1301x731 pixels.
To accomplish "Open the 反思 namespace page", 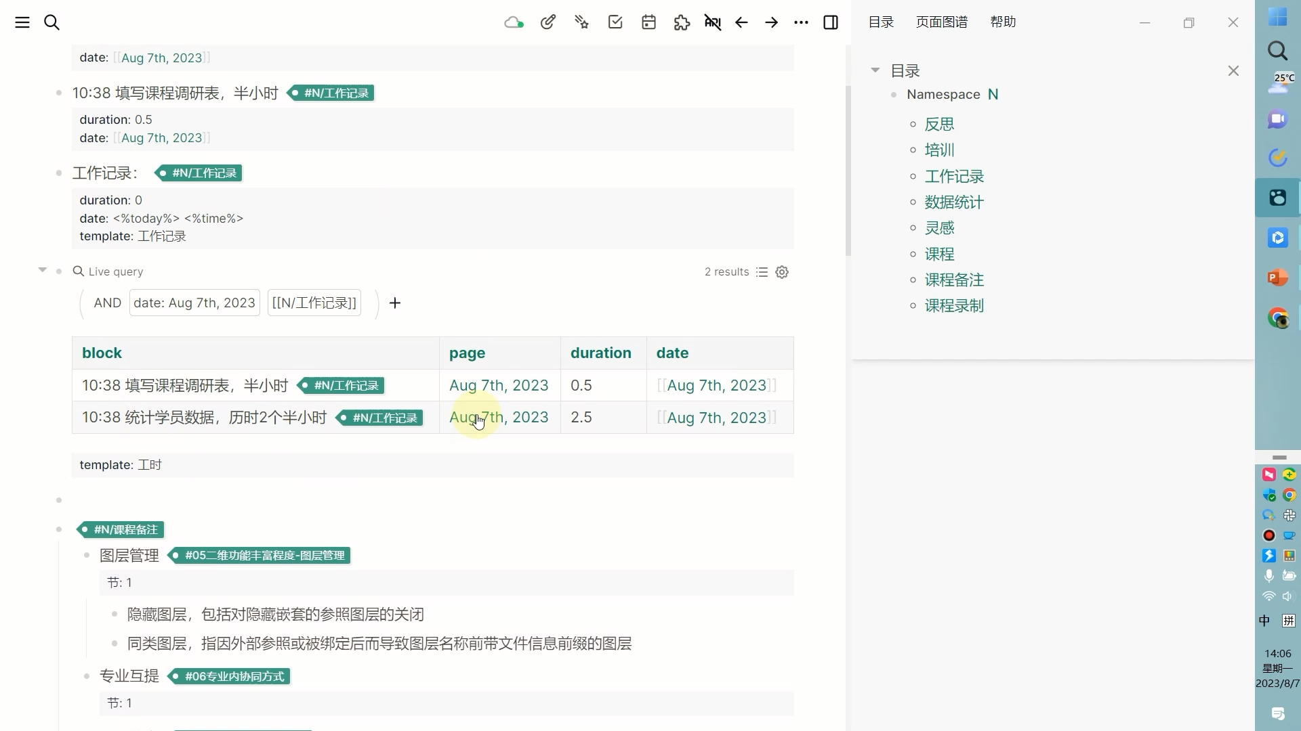I will (939, 124).
